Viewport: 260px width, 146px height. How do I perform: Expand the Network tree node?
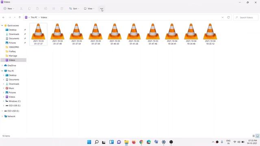2,116
